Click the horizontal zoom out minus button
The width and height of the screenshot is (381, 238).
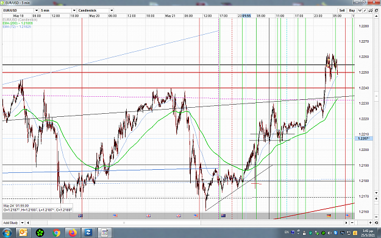(x=352, y=222)
